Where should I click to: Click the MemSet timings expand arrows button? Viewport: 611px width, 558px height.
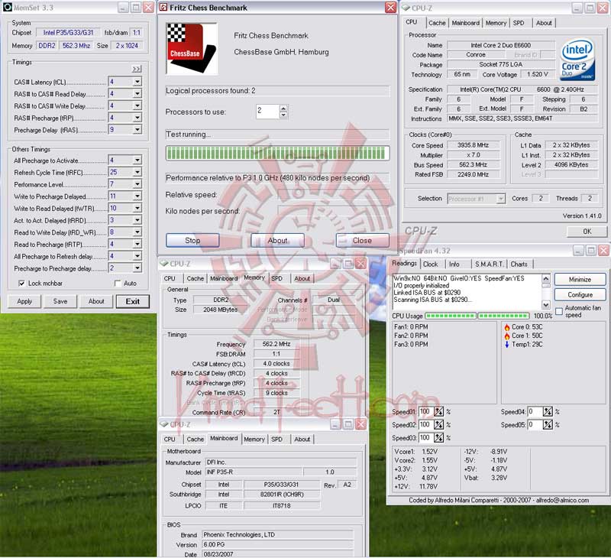point(136,69)
